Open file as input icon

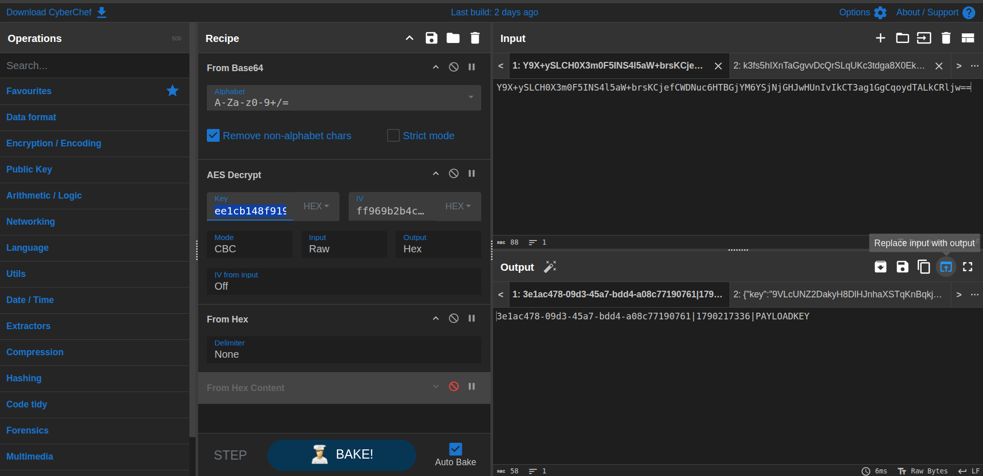(x=924, y=38)
